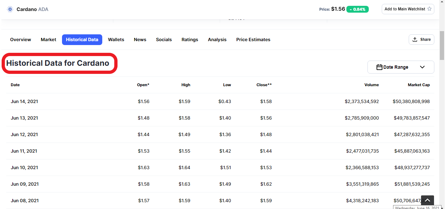Click the Jun 11, 2021 date cell
Viewport: 447px width, 209px height.
(x=24, y=151)
